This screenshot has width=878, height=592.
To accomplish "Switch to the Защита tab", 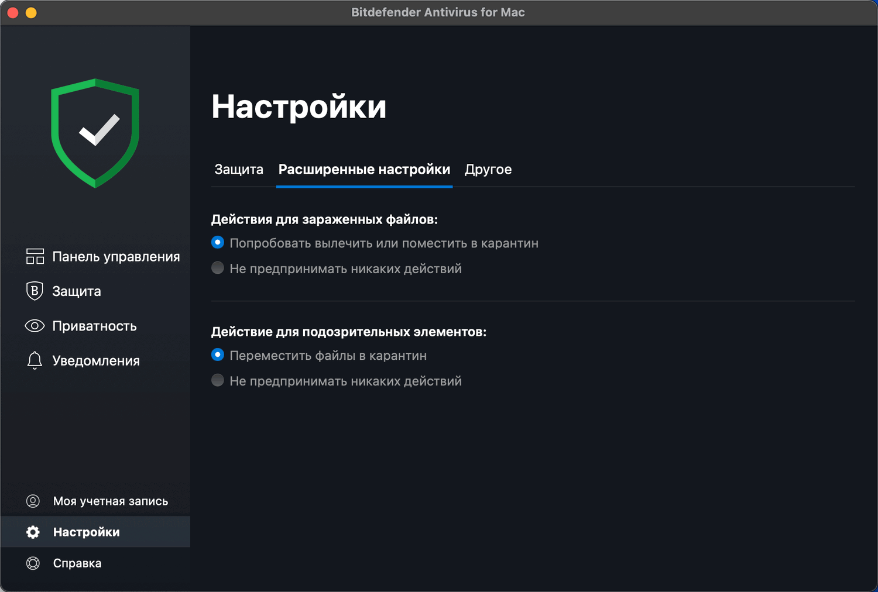I will (239, 170).
